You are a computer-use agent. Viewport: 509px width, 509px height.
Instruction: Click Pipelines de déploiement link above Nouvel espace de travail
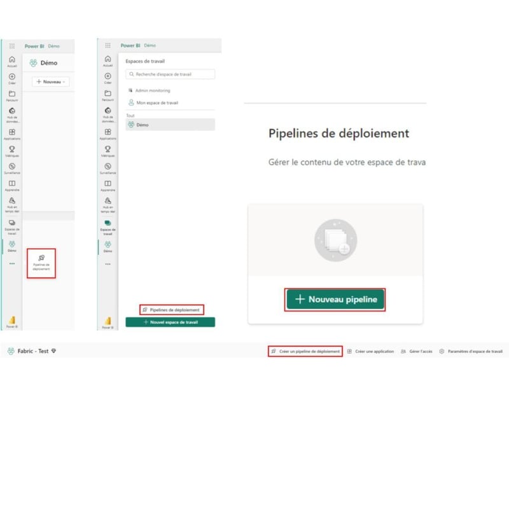click(x=171, y=310)
